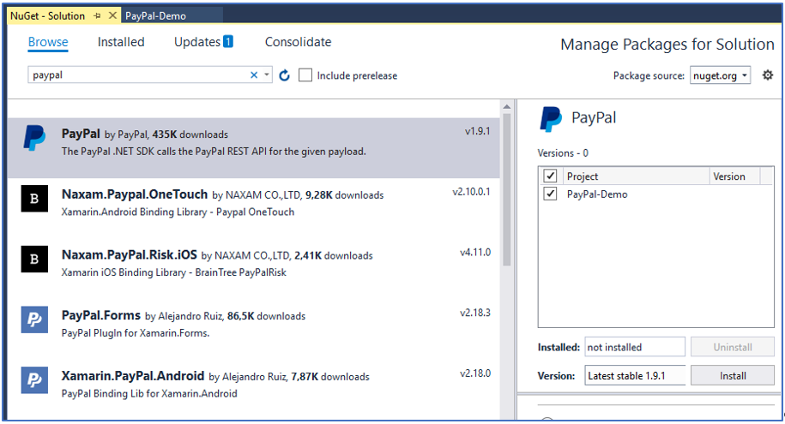This screenshot has height=424, width=785.
Task: Click the Updates count badge
Action: 228,41
